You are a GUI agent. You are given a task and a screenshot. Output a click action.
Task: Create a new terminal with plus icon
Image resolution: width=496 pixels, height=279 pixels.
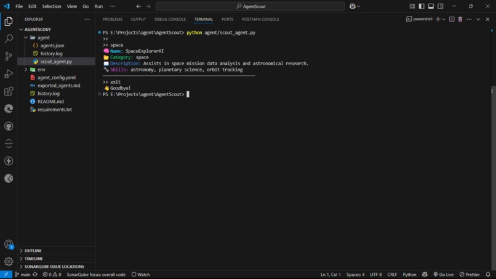pos(438,19)
